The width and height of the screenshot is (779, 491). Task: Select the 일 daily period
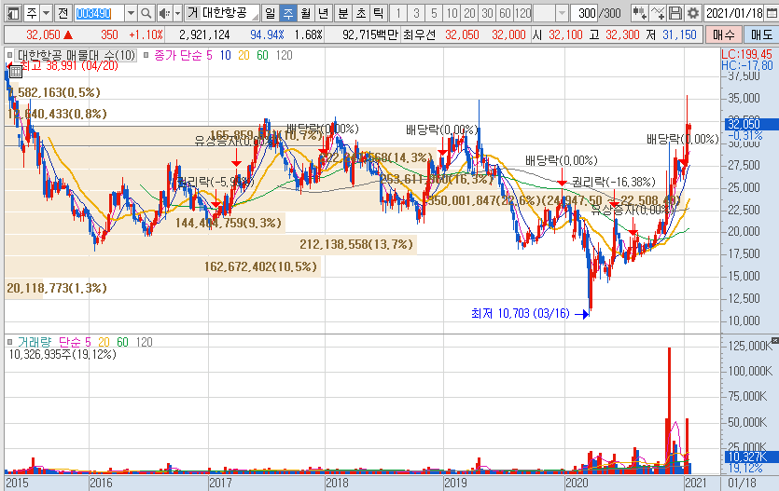(270, 13)
